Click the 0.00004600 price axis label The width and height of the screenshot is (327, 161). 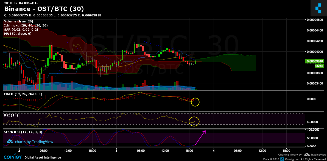tap(315, 19)
